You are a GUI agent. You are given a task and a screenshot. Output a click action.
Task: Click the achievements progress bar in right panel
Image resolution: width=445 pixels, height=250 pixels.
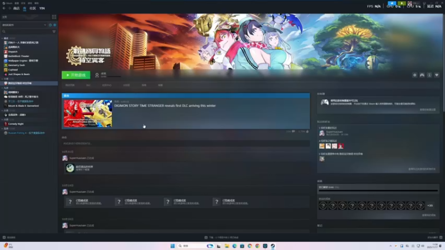click(x=378, y=191)
